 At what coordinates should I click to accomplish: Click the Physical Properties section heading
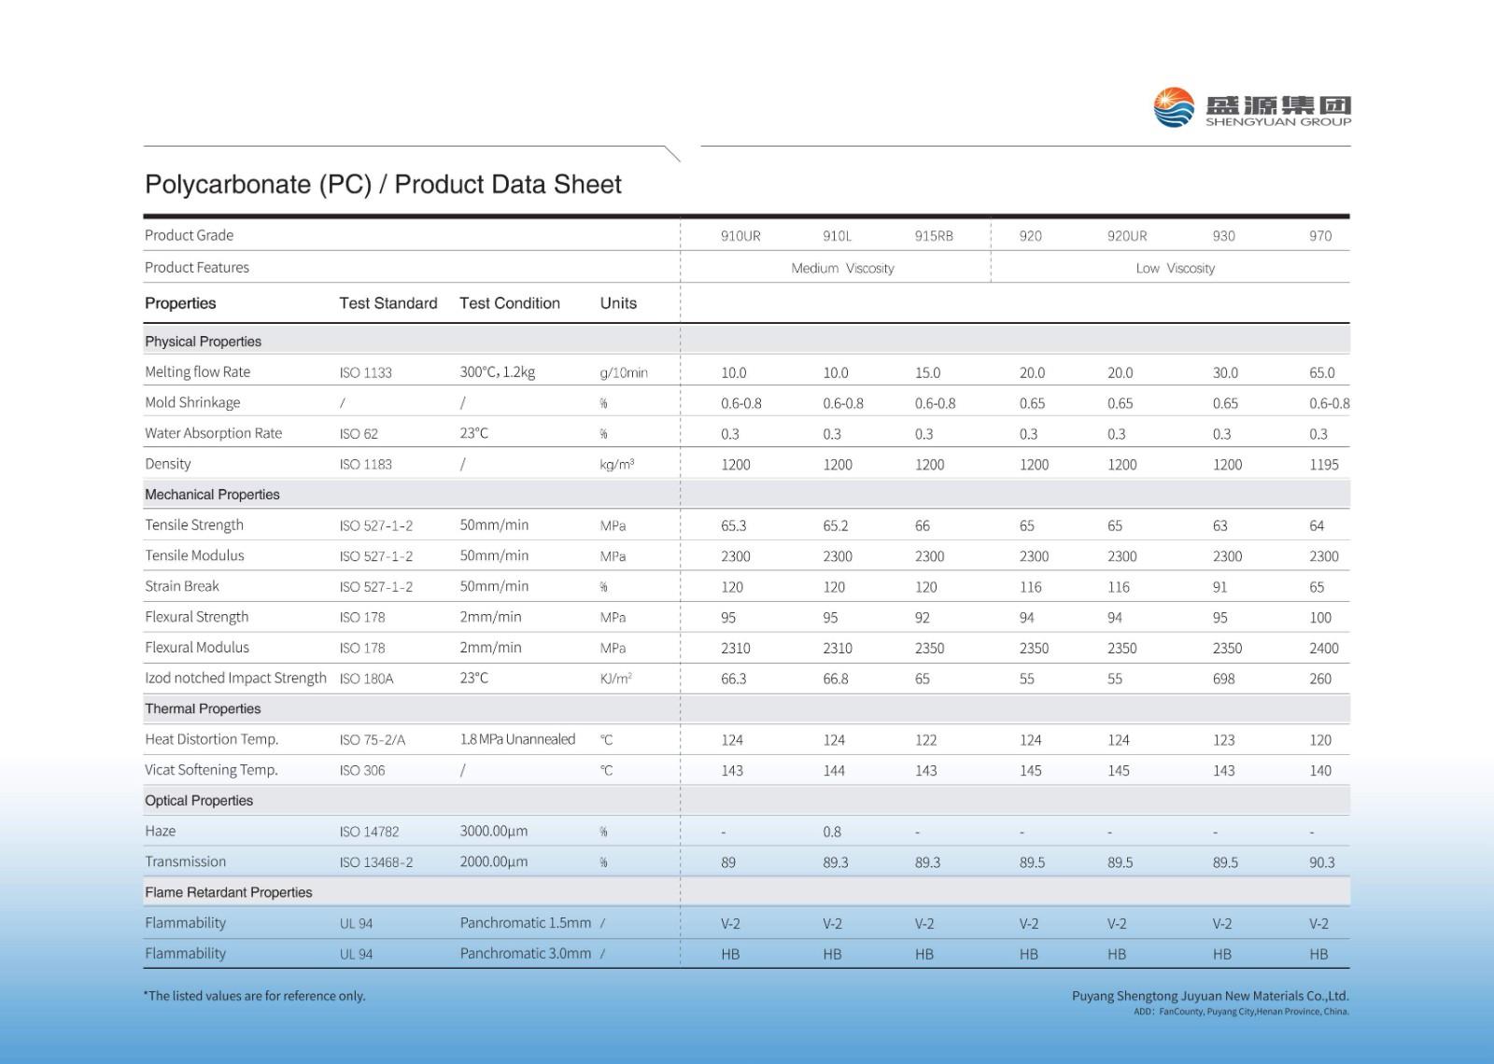coord(203,342)
